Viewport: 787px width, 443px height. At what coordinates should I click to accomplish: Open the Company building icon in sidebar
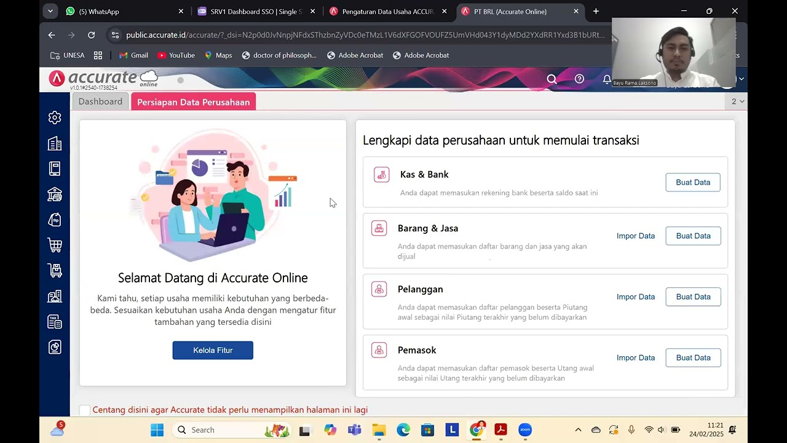[55, 143]
